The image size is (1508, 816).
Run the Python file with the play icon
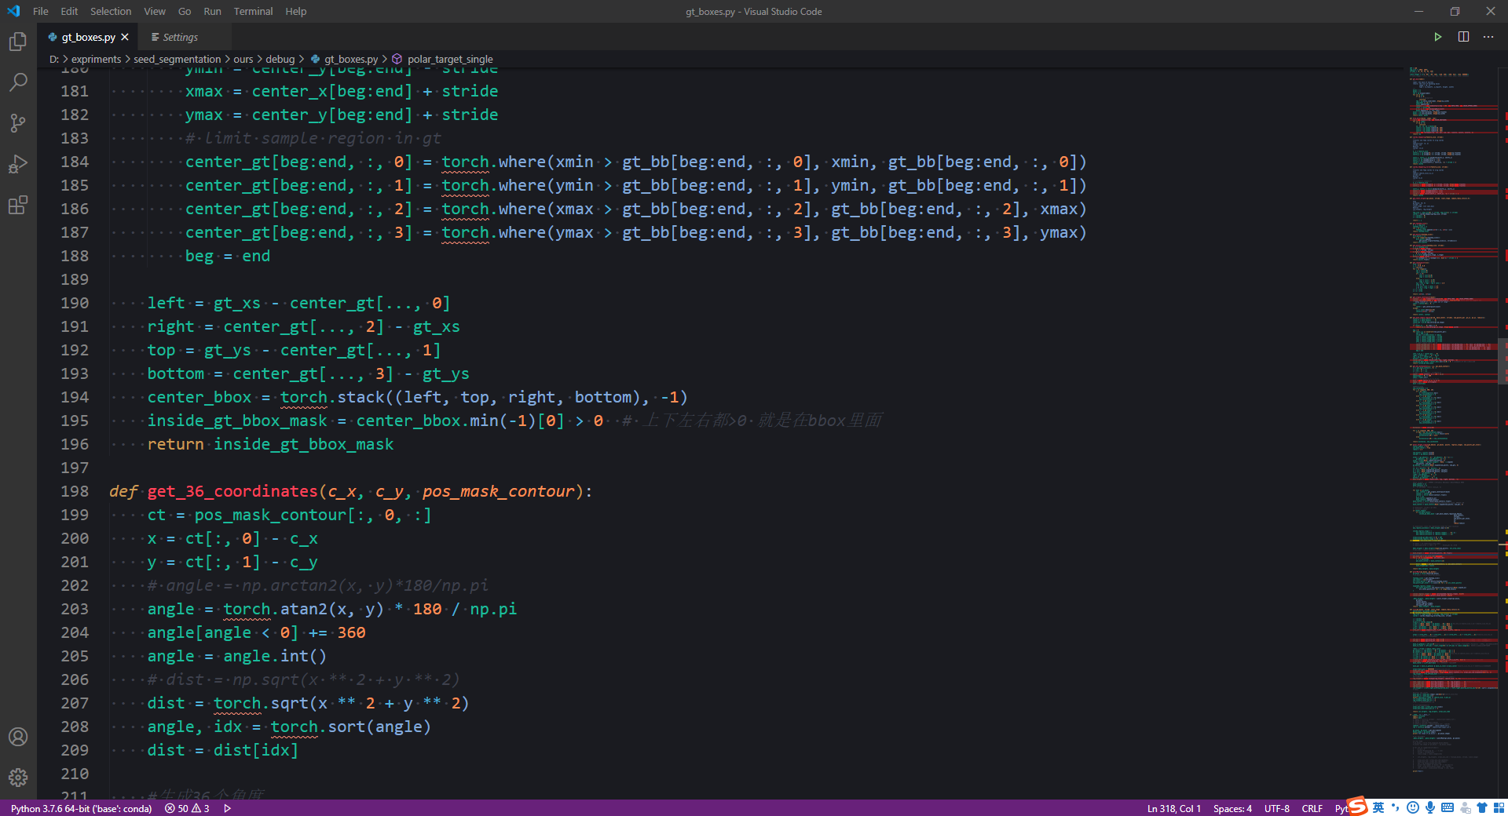1437,36
